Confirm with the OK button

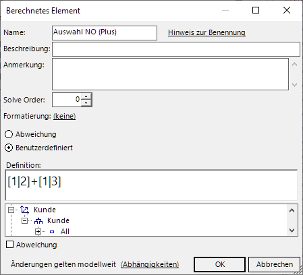tap(219, 264)
